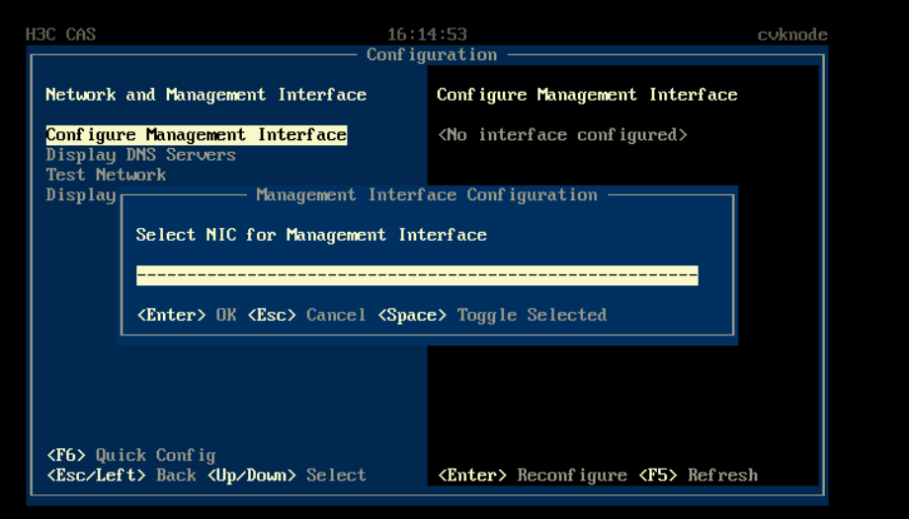Click Management Interface Configuration dialog title

pos(426,195)
